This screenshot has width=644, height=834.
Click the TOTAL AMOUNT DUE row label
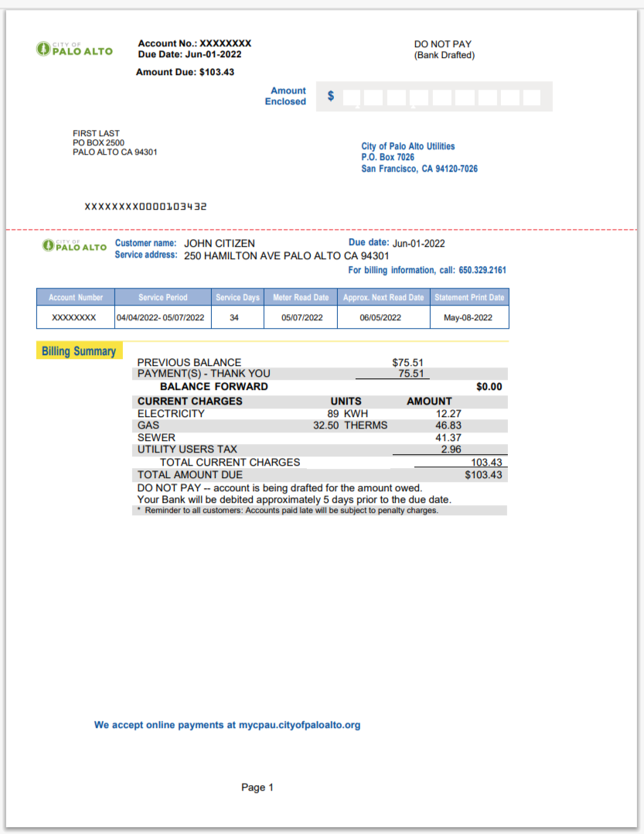(189, 474)
